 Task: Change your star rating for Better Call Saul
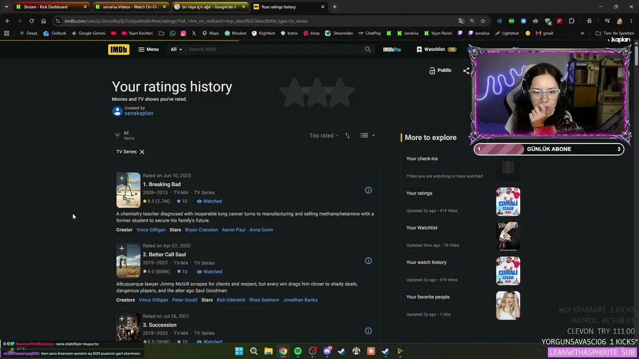tap(182, 272)
